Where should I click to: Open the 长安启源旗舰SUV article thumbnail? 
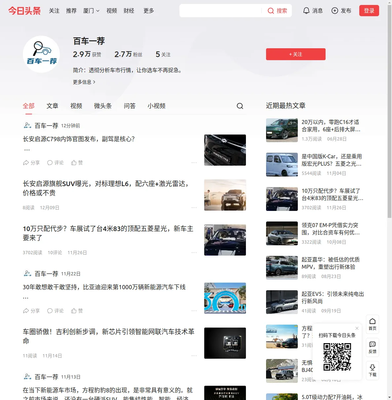click(225, 195)
